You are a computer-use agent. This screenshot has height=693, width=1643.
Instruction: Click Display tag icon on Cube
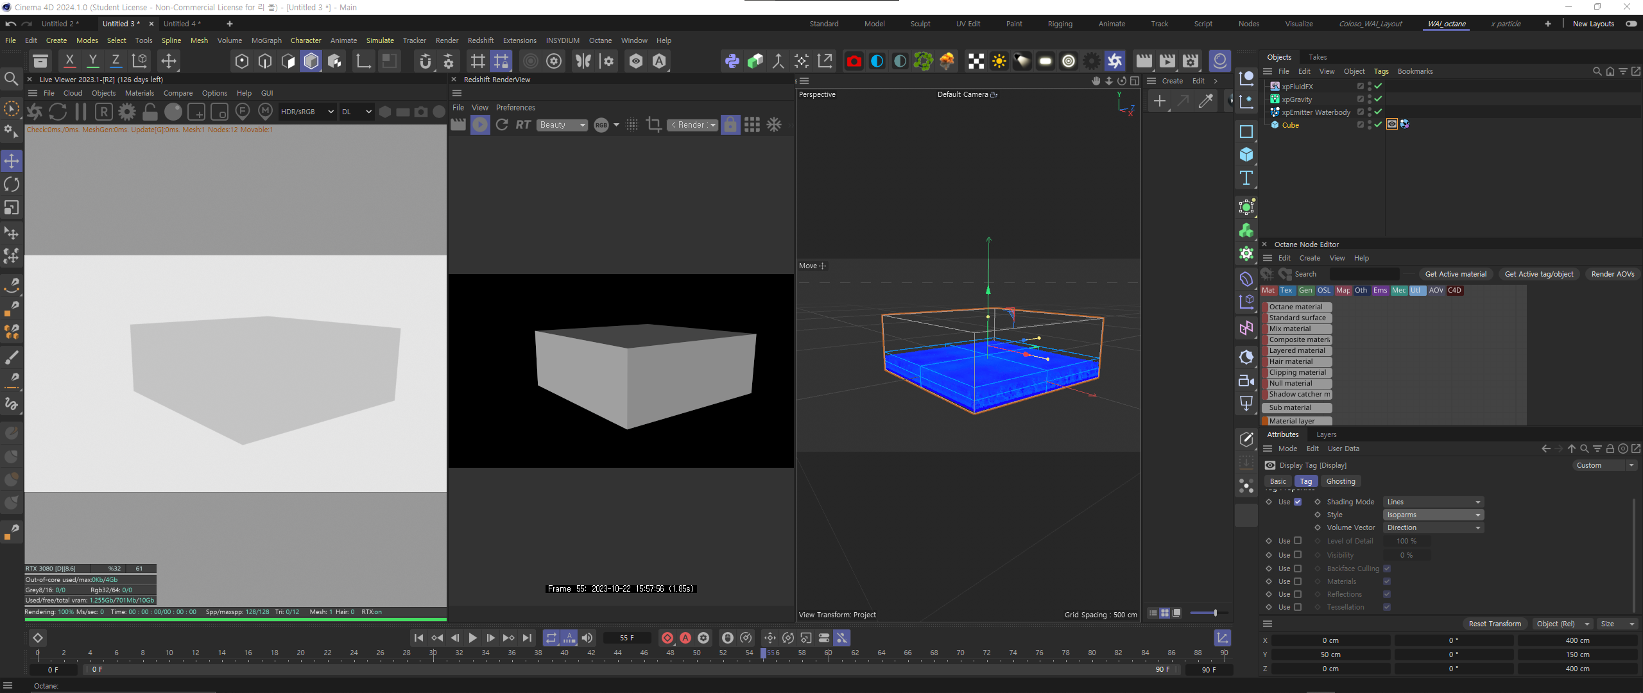[1391, 124]
